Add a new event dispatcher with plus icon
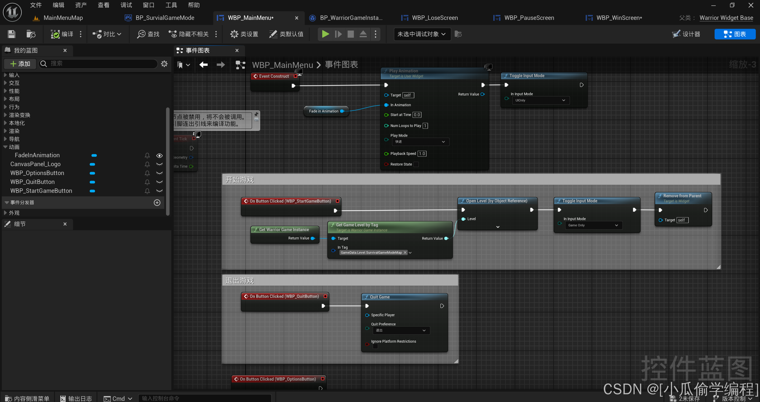Image resolution: width=760 pixels, height=402 pixels. 157,202
